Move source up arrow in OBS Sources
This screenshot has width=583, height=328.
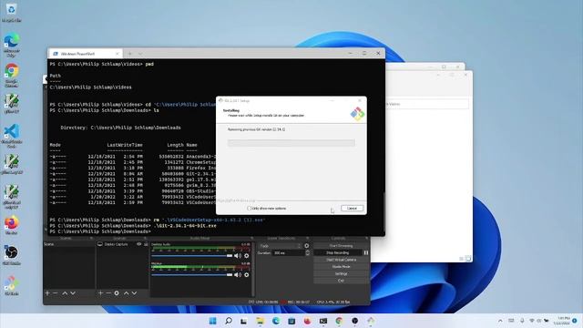[126, 293]
